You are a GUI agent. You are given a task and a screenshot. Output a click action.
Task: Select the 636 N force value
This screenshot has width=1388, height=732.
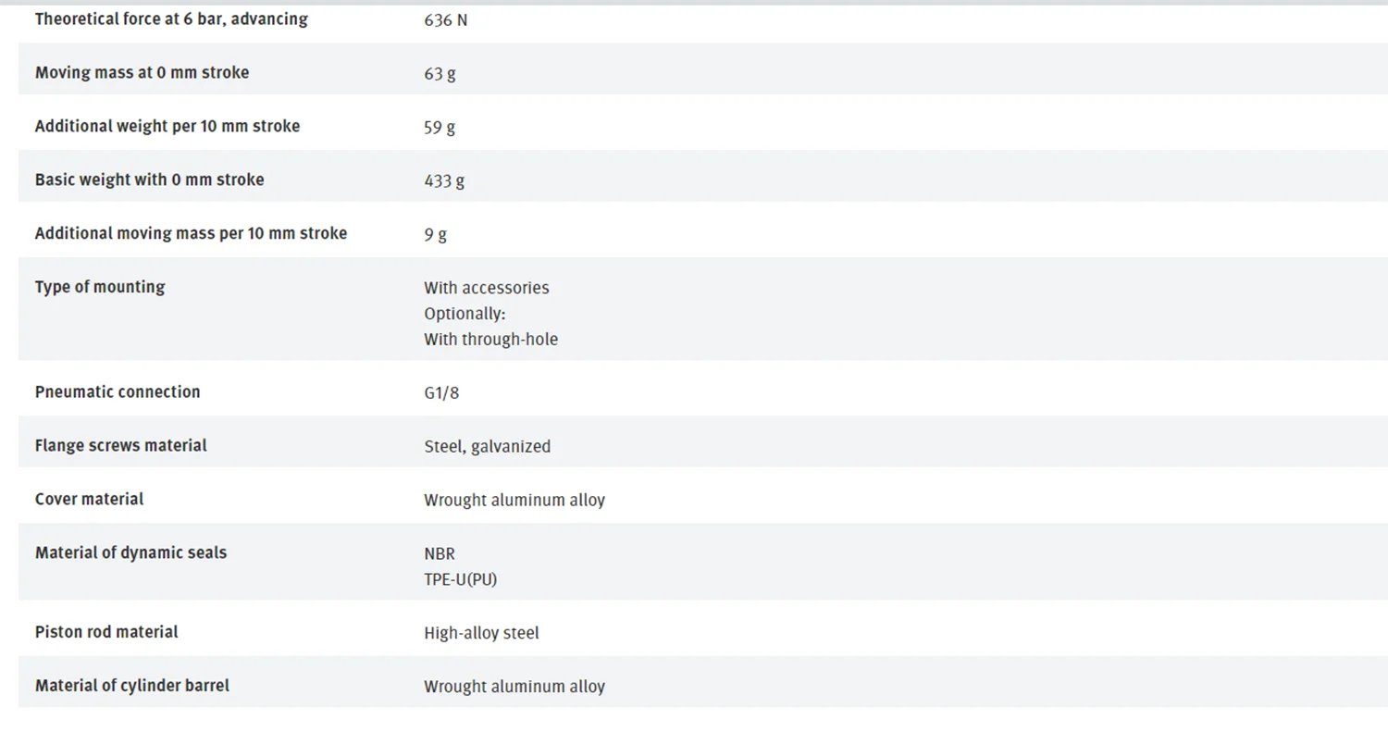coord(445,20)
